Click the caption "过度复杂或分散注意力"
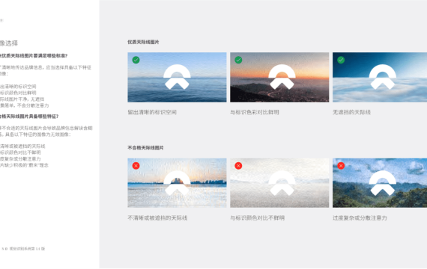The height and width of the screenshot is (269, 427). coord(360,218)
